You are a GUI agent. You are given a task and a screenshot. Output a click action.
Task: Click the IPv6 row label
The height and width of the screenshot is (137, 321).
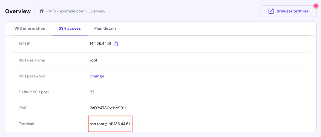click(x=23, y=108)
